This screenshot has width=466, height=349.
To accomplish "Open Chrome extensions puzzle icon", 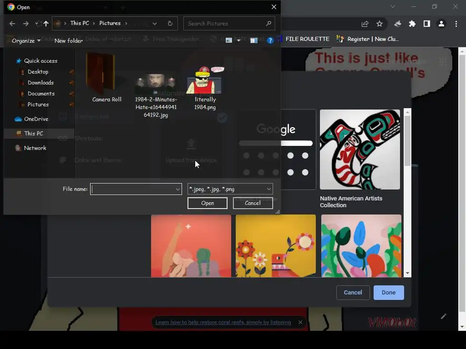I will point(412,24).
